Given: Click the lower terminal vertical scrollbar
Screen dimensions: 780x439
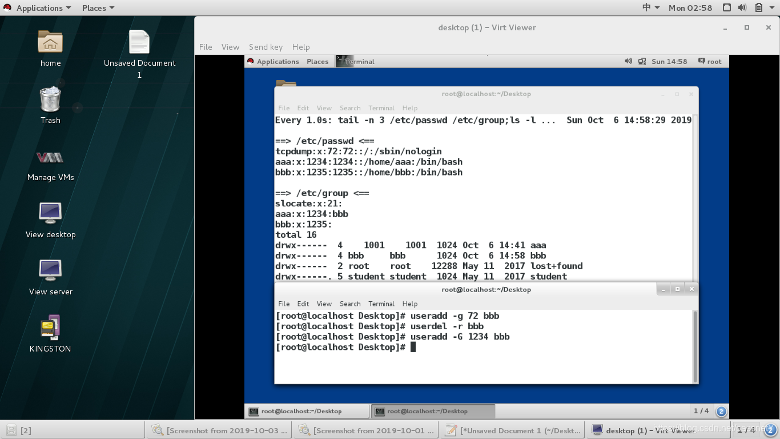Looking at the screenshot, I should coord(695,346).
